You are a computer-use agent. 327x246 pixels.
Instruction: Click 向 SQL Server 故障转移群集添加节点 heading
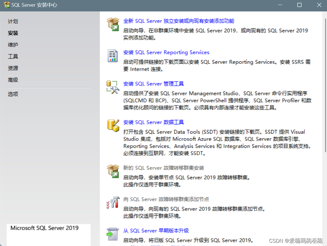point(166,199)
